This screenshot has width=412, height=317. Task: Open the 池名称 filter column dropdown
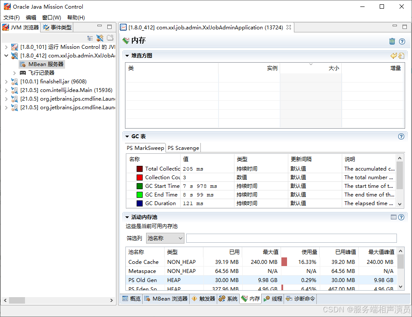[165, 238]
